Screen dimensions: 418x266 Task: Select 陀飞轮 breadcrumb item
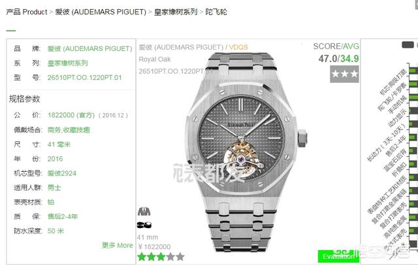tap(216, 12)
